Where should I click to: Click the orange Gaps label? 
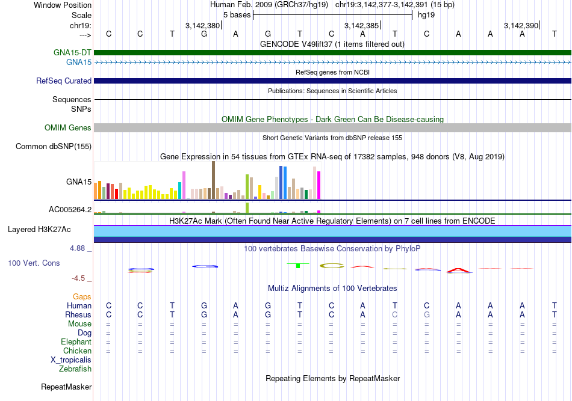(x=82, y=296)
